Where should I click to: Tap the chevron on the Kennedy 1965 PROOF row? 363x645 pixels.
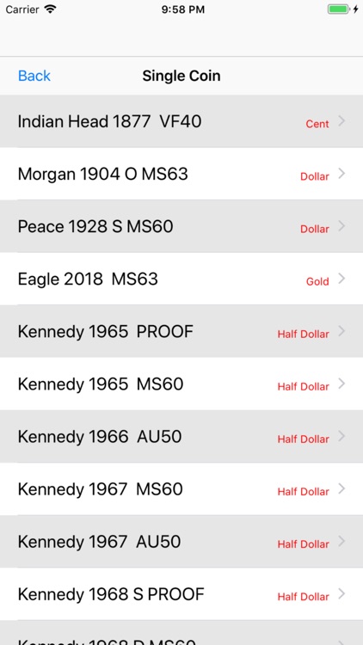pos(341,331)
